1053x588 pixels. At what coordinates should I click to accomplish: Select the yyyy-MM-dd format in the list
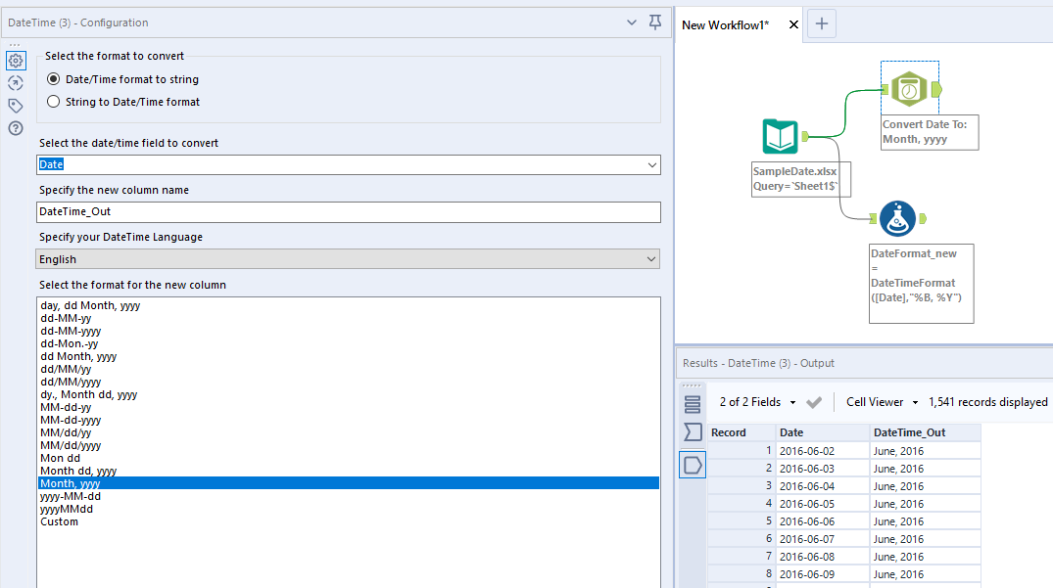pyautogui.click(x=72, y=496)
